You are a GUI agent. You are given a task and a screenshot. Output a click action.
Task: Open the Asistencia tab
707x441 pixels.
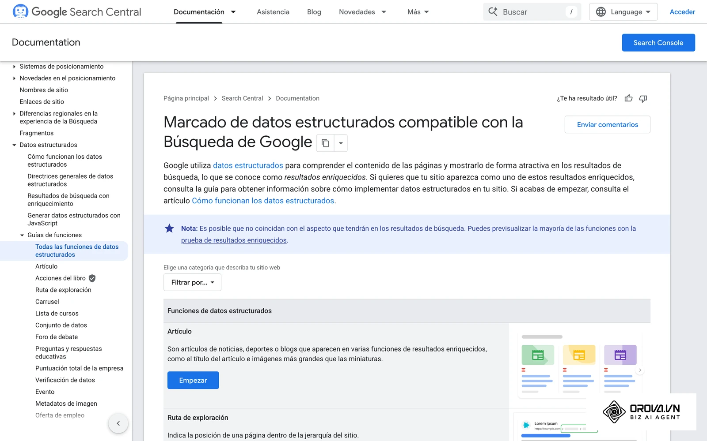(x=273, y=12)
